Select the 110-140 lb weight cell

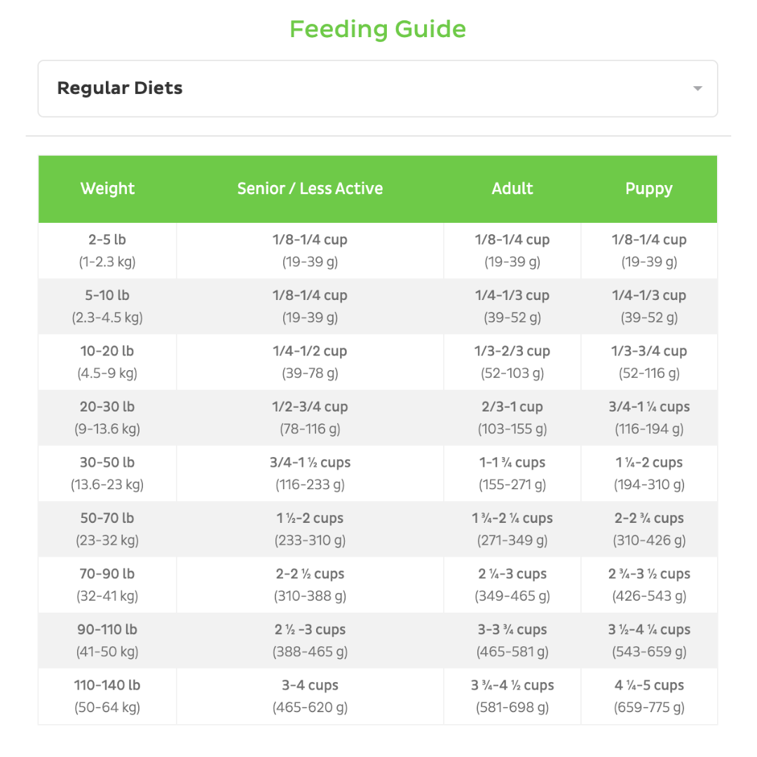pyautogui.click(x=107, y=696)
